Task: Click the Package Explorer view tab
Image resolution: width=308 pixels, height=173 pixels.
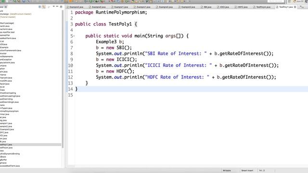Action: [x=3, y=7]
